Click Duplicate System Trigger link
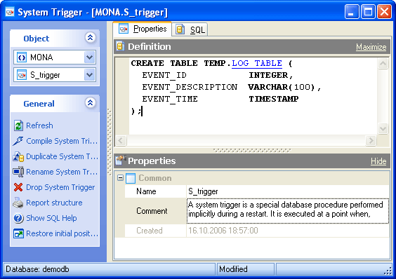 click(x=62, y=156)
